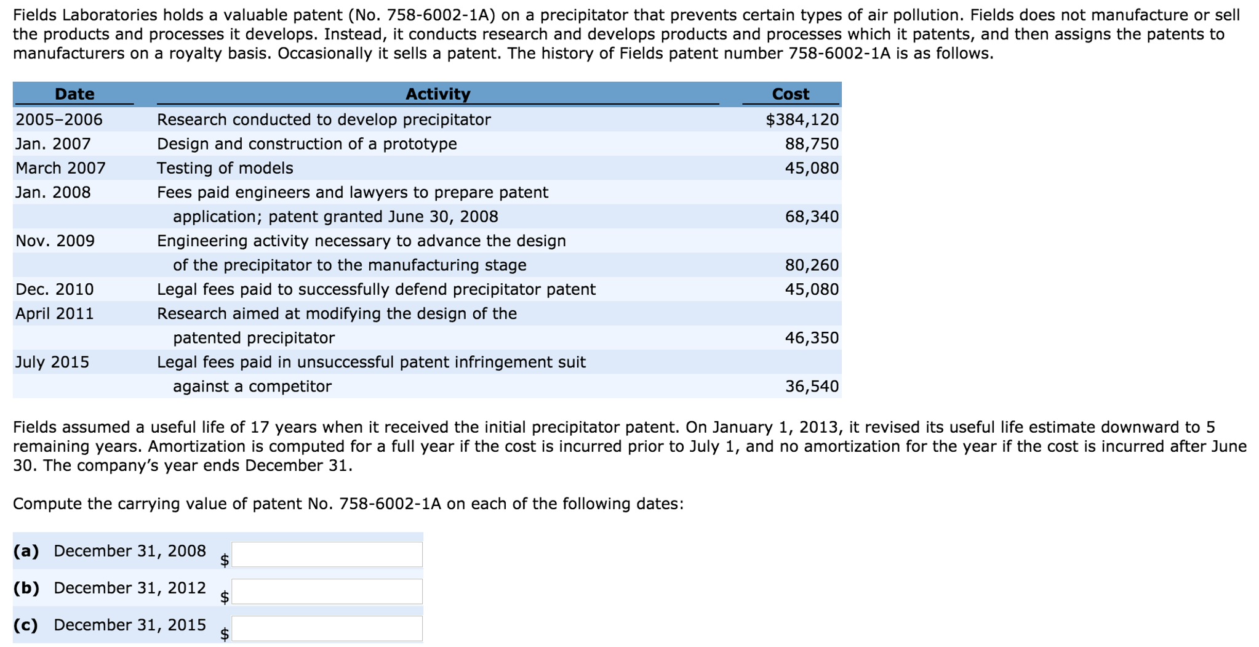Select the 88,750 cost value
The image size is (1259, 647).
(812, 144)
